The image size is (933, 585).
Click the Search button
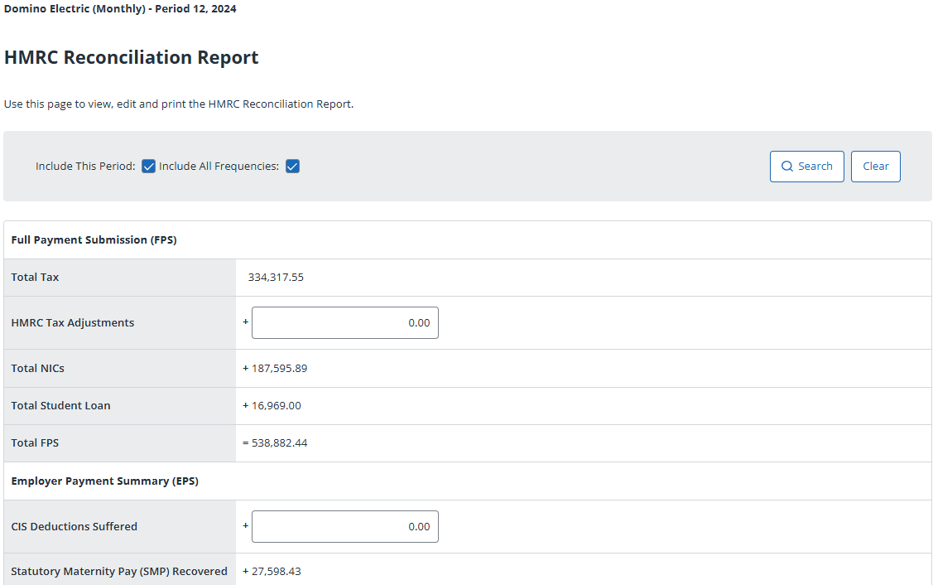pyautogui.click(x=806, y=167)
